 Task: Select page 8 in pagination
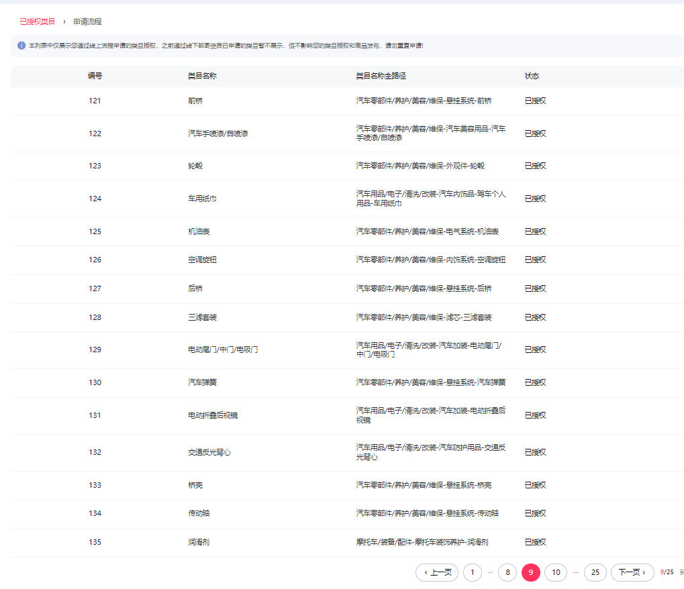[507, 572]
